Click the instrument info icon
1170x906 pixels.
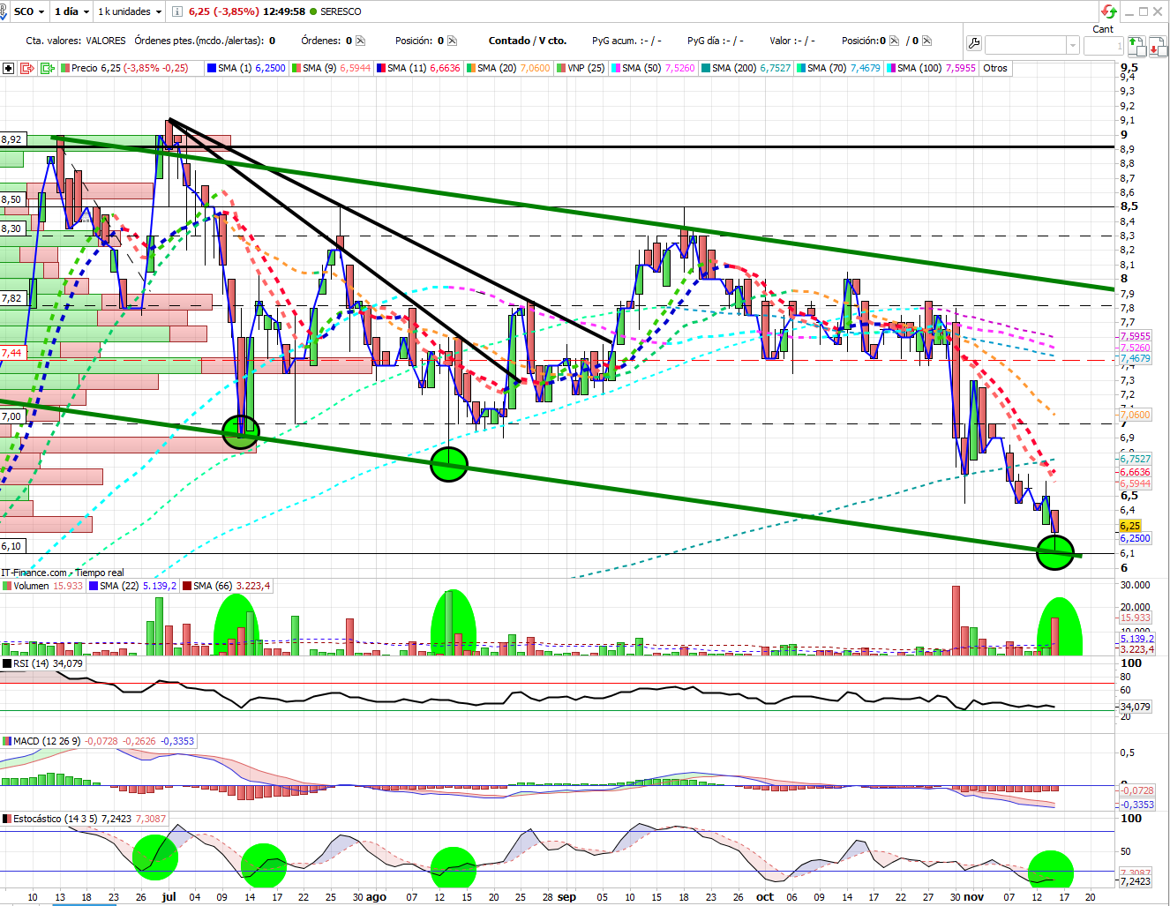click(x=177, y=11)
